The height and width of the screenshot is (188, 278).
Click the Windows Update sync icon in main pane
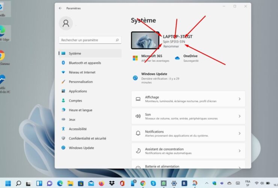pyautogui.click(x=135, y=78)
